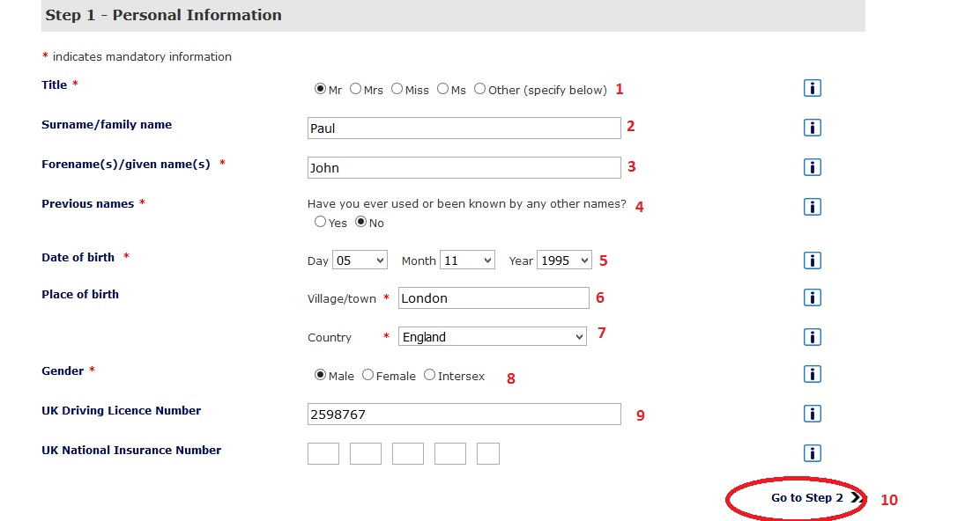Show help icon for Previous names
The width and height of the screenshot is (980, 521).
(x=813, y=207)
